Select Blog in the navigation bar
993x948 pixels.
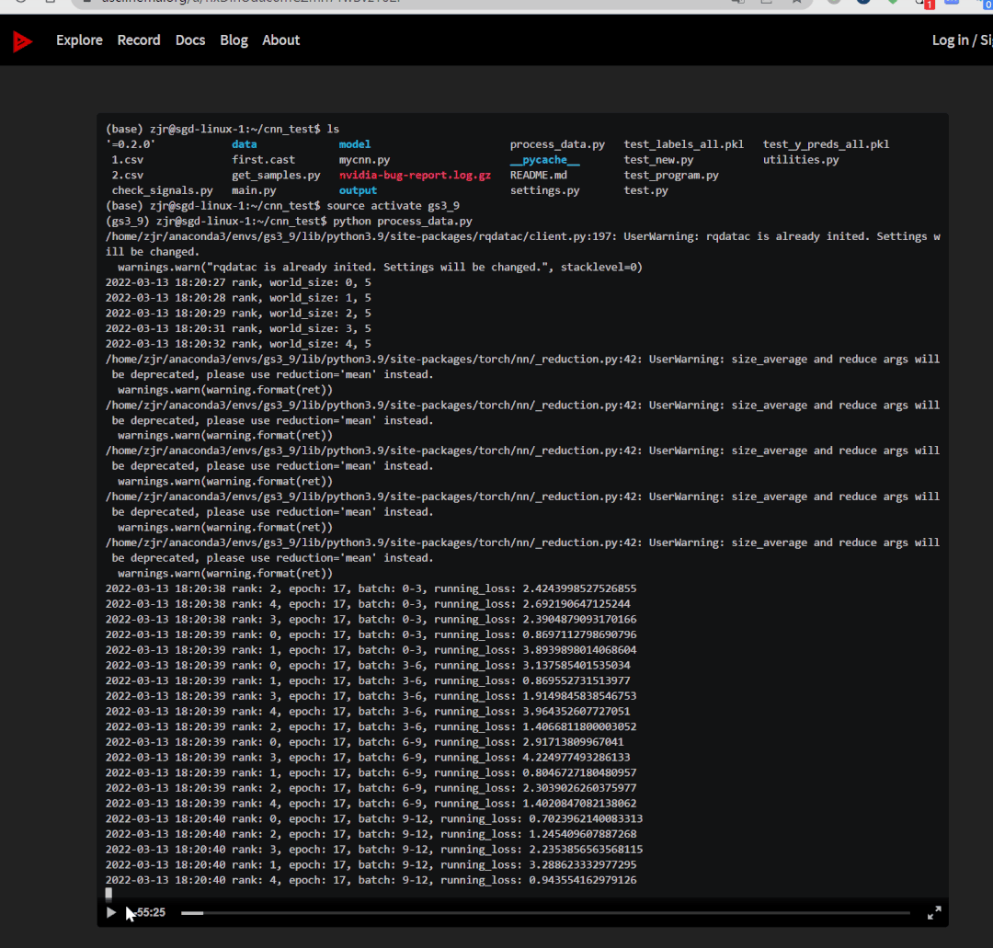pyautogui.click(x=234, y=40)
